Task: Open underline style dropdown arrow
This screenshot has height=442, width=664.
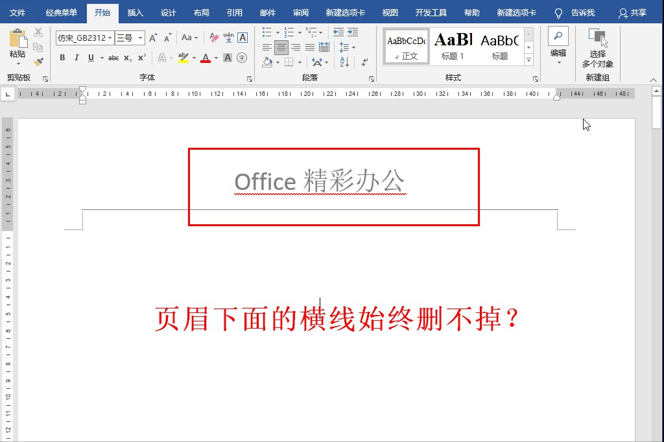Action: tap(102, 58)
